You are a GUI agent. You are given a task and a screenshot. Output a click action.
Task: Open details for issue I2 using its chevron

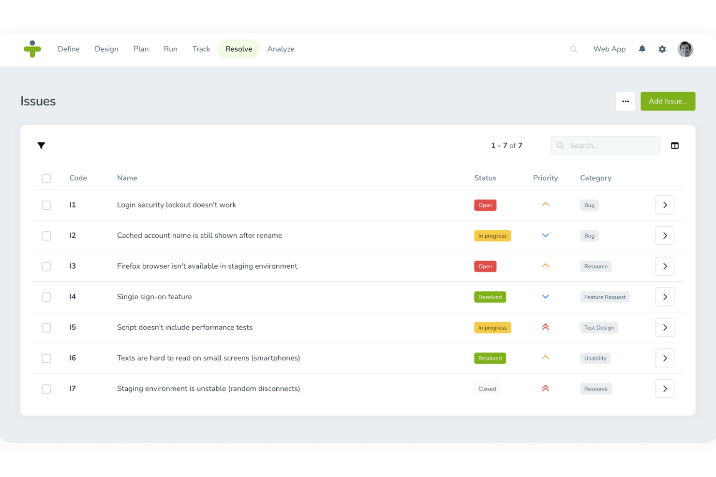point(665,235)
